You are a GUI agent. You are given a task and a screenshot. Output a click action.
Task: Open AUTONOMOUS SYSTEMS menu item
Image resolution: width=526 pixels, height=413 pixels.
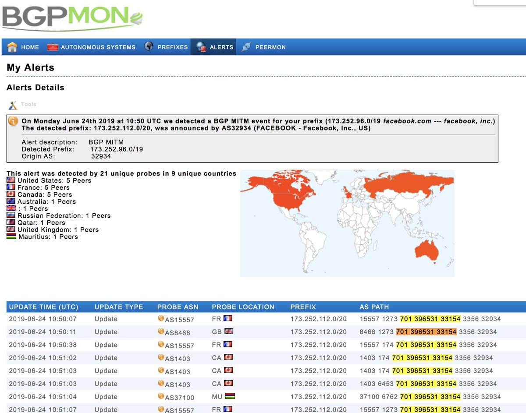click(98, 47)
